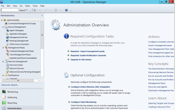Image resolution: width=175 pixels, height=110 pixels.
Task: Select the Channels tree item
Action: pyautogui.click(x=13, y=79)
